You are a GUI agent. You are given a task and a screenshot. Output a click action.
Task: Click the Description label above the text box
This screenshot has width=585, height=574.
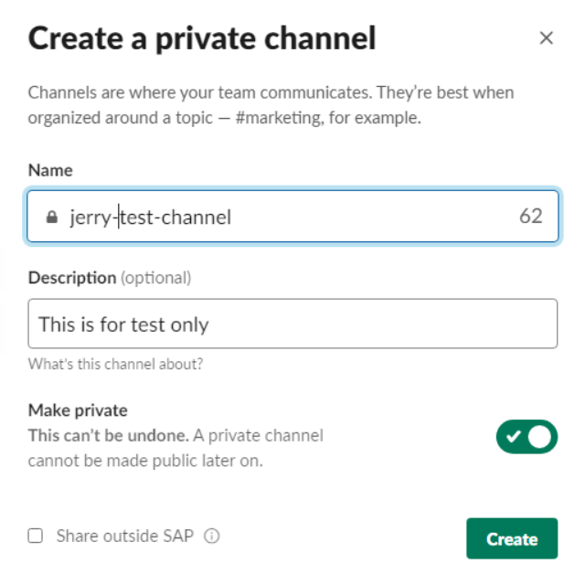click(72, 278)
